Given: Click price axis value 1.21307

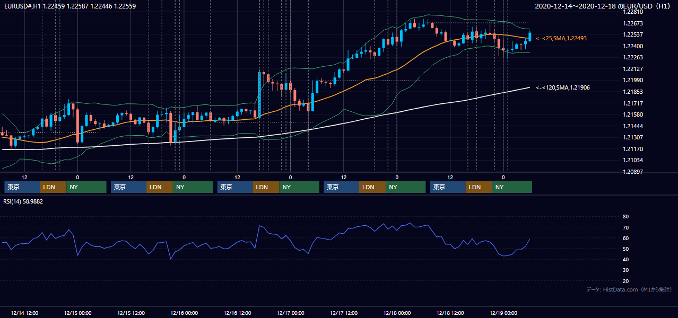Looking at the screenshot, I should tap(633, 137).
